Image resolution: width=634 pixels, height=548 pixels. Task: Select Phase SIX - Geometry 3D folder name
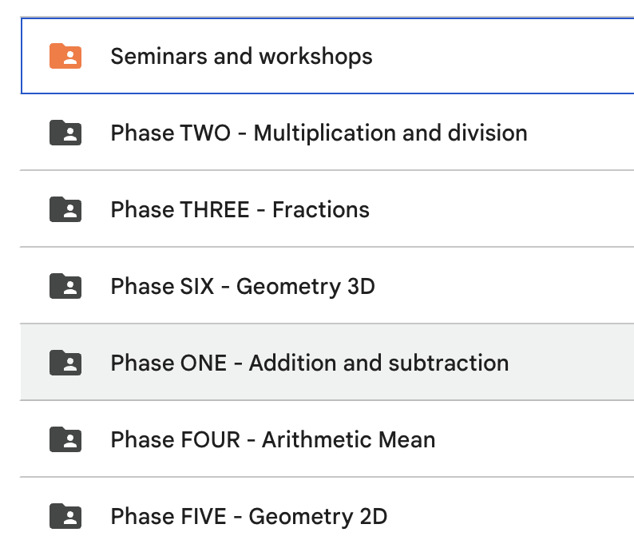[x=243, y=287]
